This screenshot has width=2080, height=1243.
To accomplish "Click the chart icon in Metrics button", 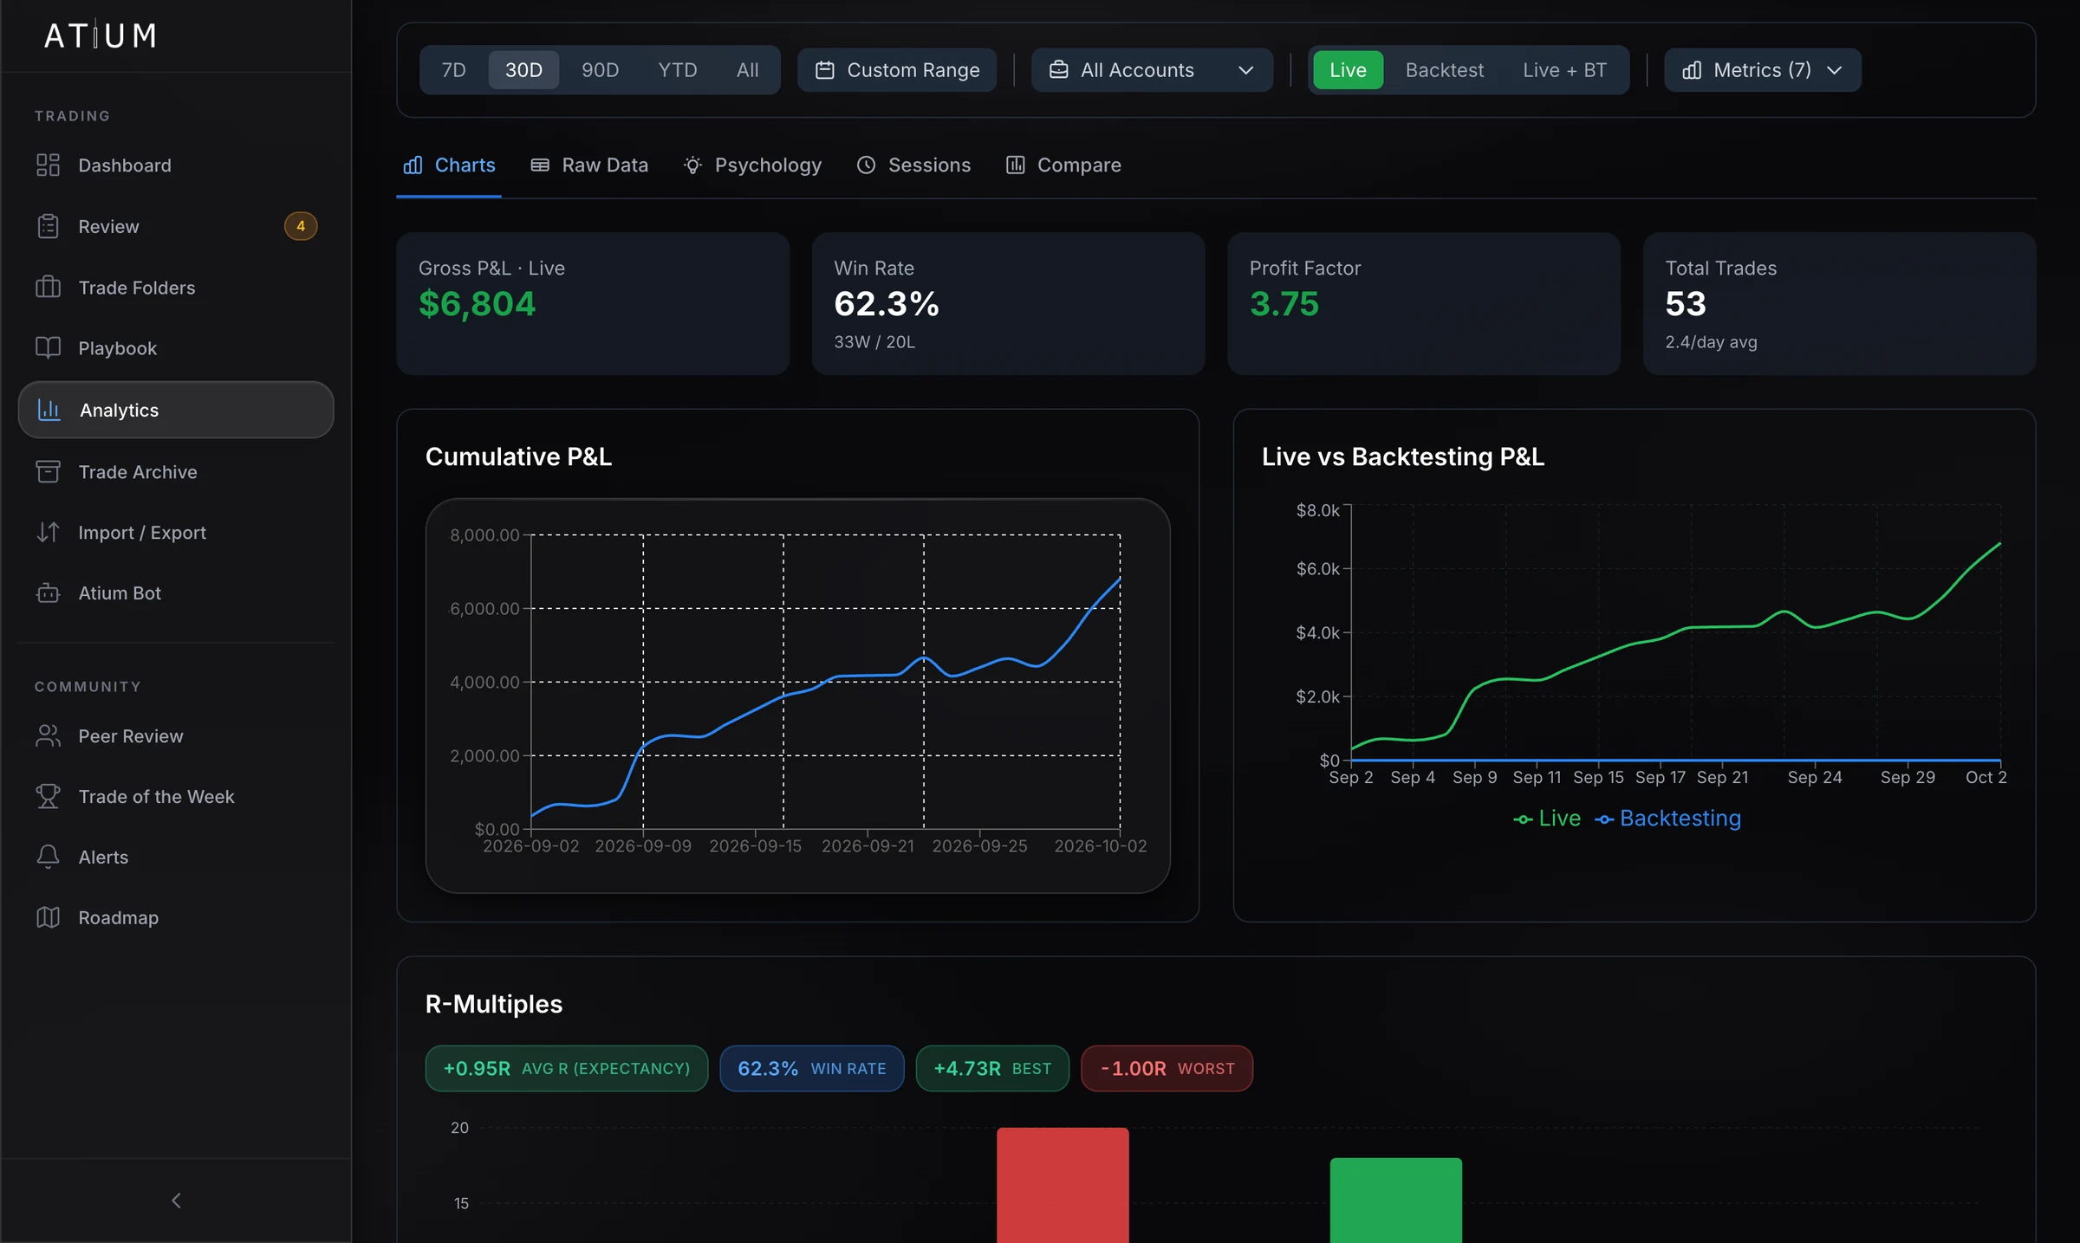I will [x=1692, y=70].
